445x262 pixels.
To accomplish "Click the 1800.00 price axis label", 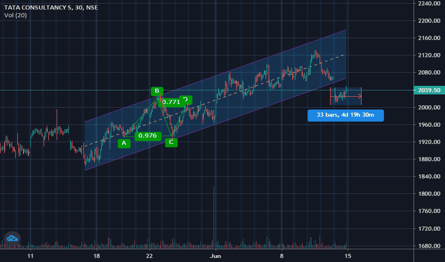I will 429,194.
